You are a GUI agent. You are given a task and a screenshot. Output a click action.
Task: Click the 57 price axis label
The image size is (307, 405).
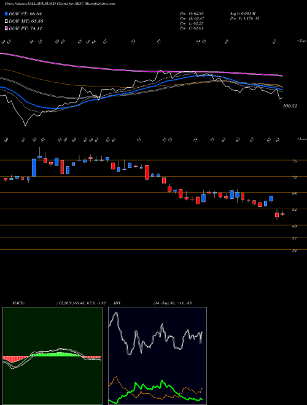(x=294, y=239)
